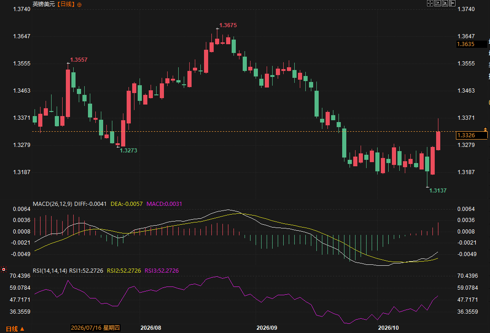
Task: Click the【日线】period label in the title
Action: 66,4
